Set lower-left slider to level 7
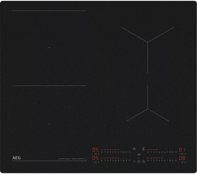Image resolution: width=197 pixels, height=174 pixels. [x=121, y=161]
